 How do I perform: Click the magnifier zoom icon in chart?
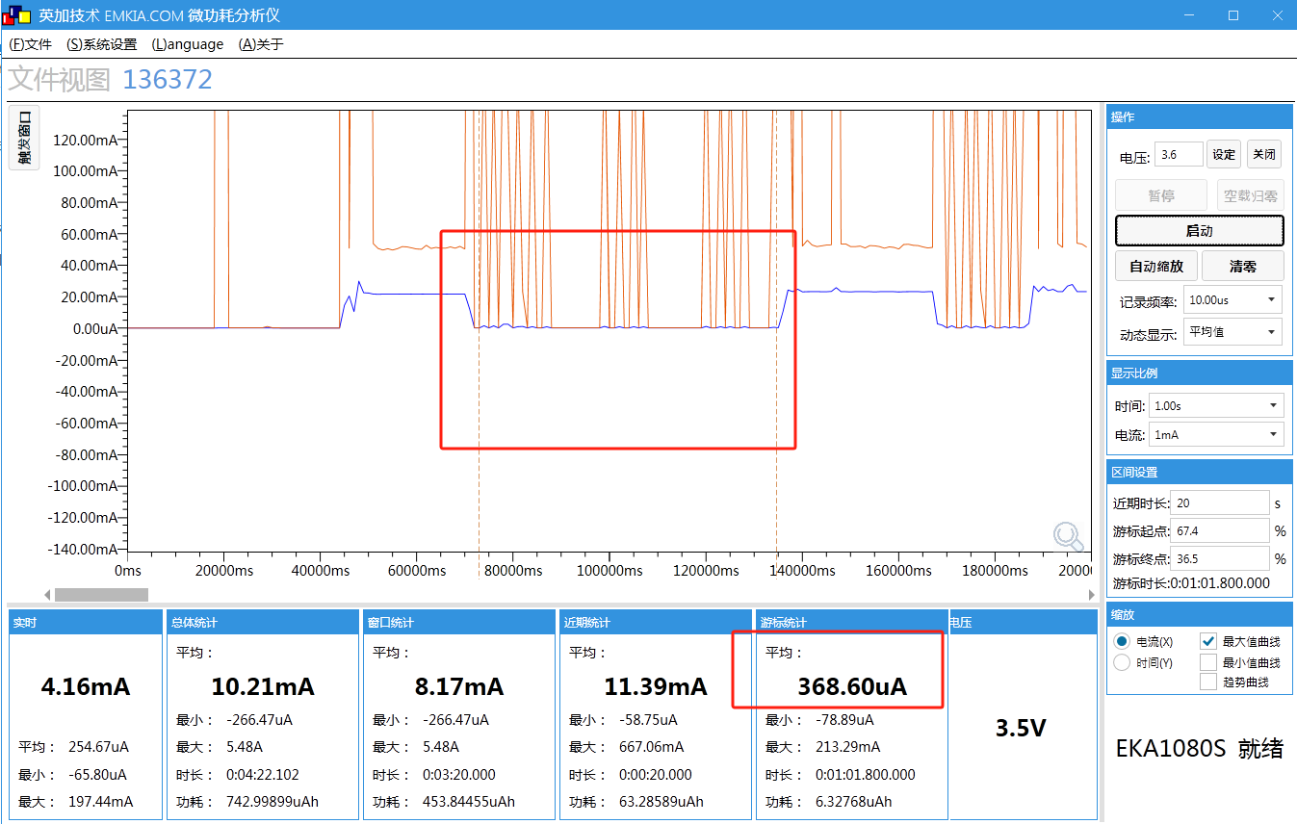pos(1068,536)
